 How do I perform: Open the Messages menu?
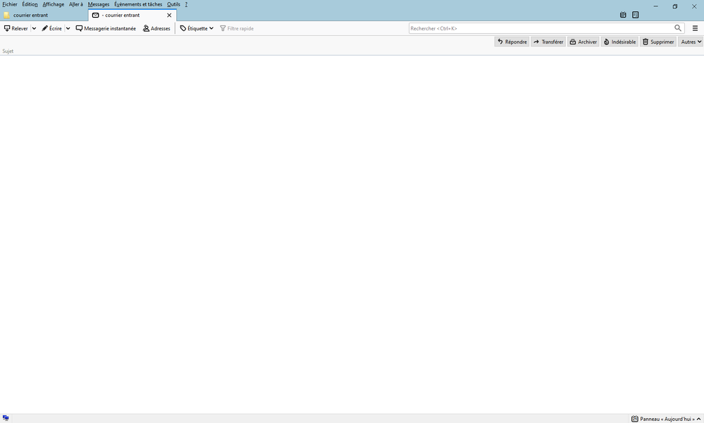99,4
